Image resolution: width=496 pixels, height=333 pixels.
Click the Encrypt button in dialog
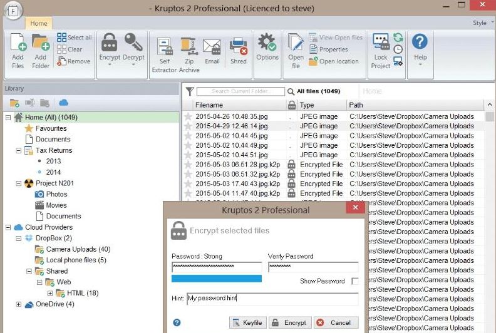tap(290, 322)
